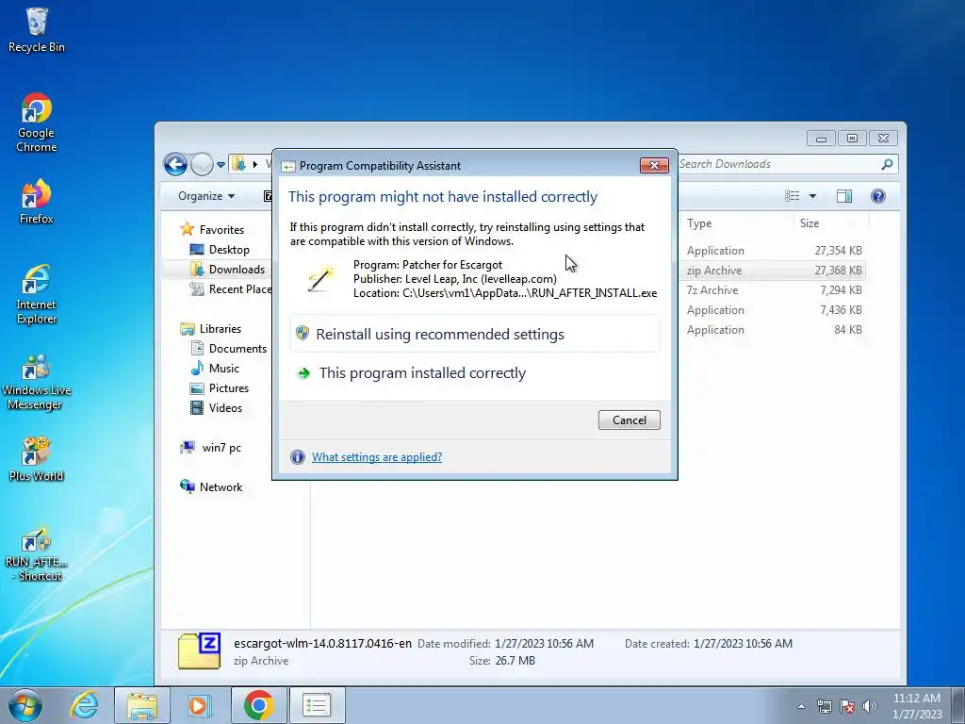Select the zip Archive row sized 27,368 KB
Viewport: 965px width, 724px height.
pos(773,271)
